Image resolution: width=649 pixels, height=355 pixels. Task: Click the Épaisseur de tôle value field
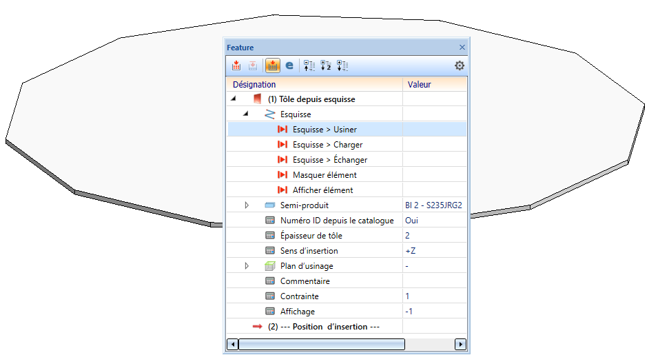coord(434,236)
